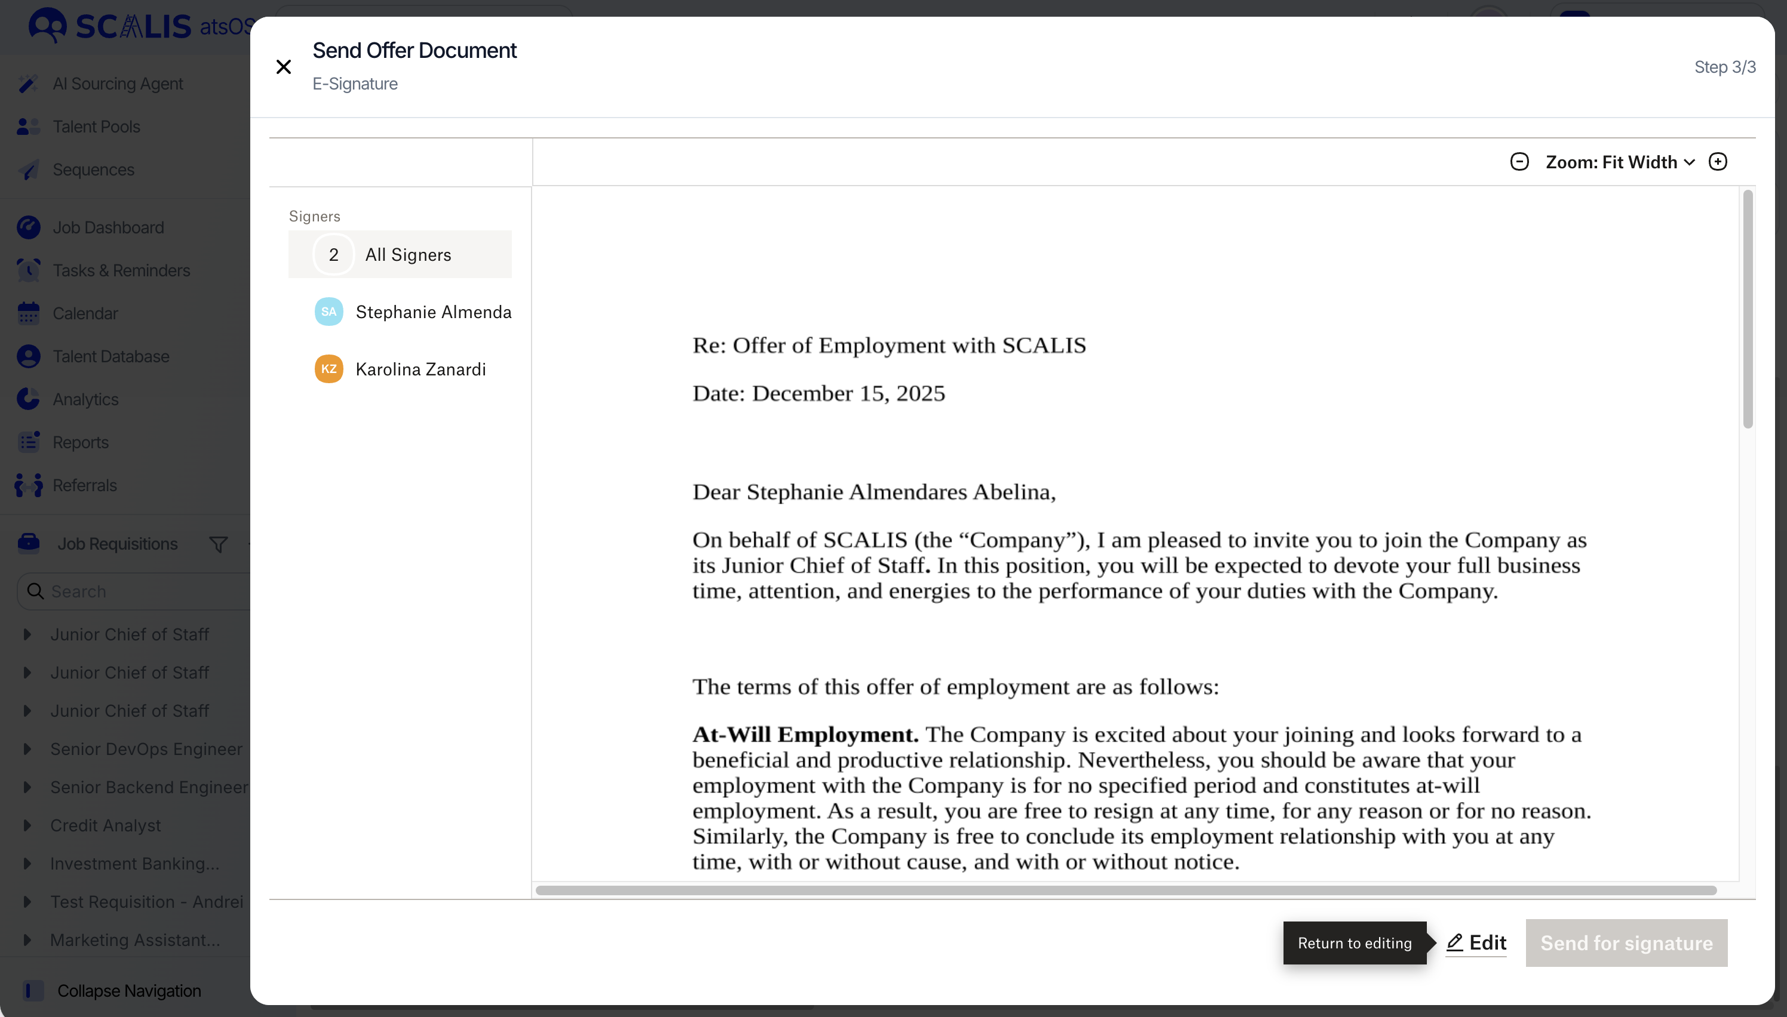Click Karolina Zanardi's KZ avatar
Screen dimensions: 1787x1017
[328, 369]
